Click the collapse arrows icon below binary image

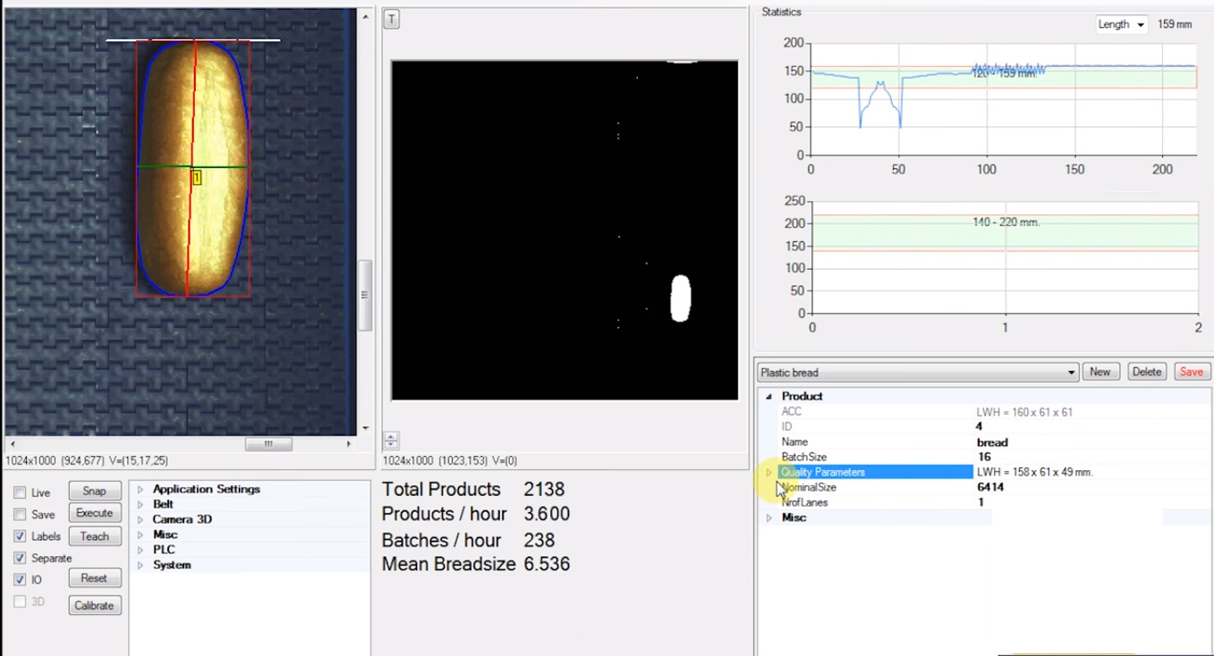(x=391, y=440)
